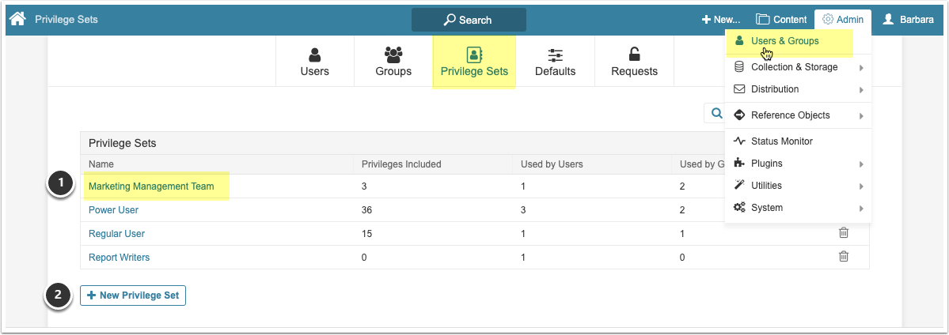The image size is (949, 335).
Task: Click the home icon in header
Action: (x=17, y=19)
